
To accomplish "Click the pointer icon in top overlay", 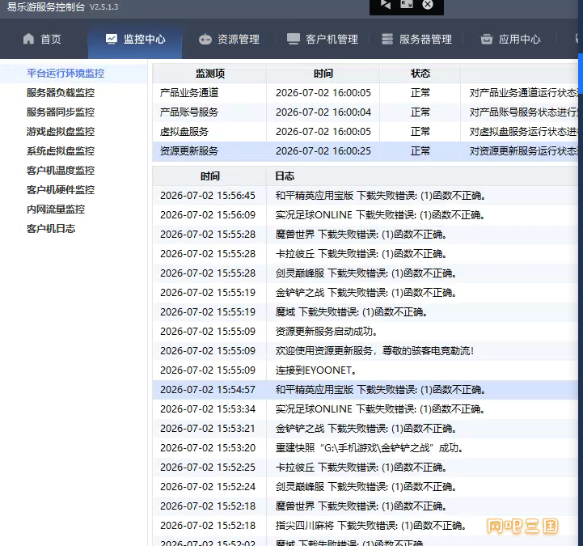I will pyautogui.click(x=386, y=5).
